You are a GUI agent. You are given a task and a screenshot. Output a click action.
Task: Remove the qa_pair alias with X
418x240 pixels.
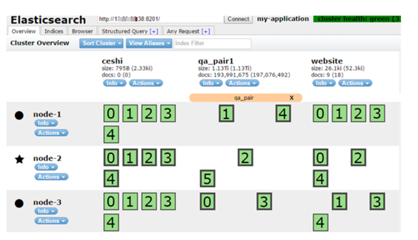point(292,98)
